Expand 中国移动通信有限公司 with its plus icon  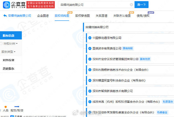(90, 38)
